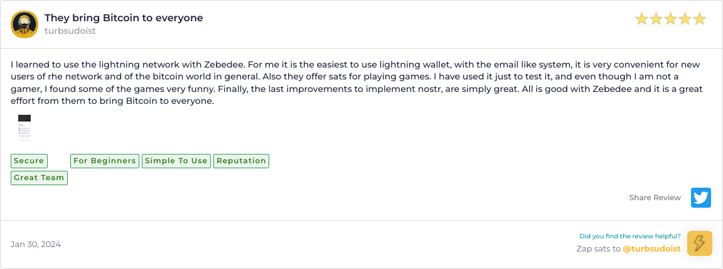
Task: Click 'Did you find the review helpful?' text
Action: click(629, 236)
